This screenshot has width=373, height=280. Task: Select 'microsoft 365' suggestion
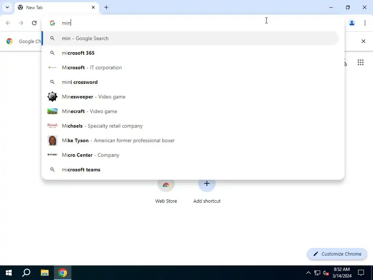pyautogui.click(x=190, y=53)
